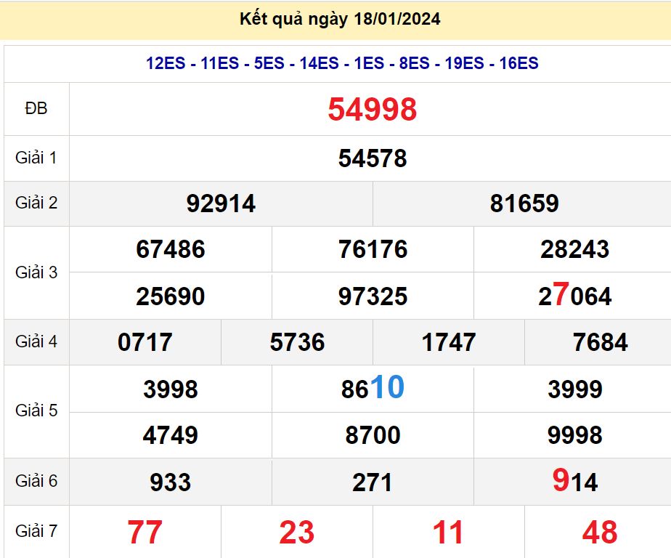
Task: Click the Giải 3 number 97325
Action: coord(373,296)
